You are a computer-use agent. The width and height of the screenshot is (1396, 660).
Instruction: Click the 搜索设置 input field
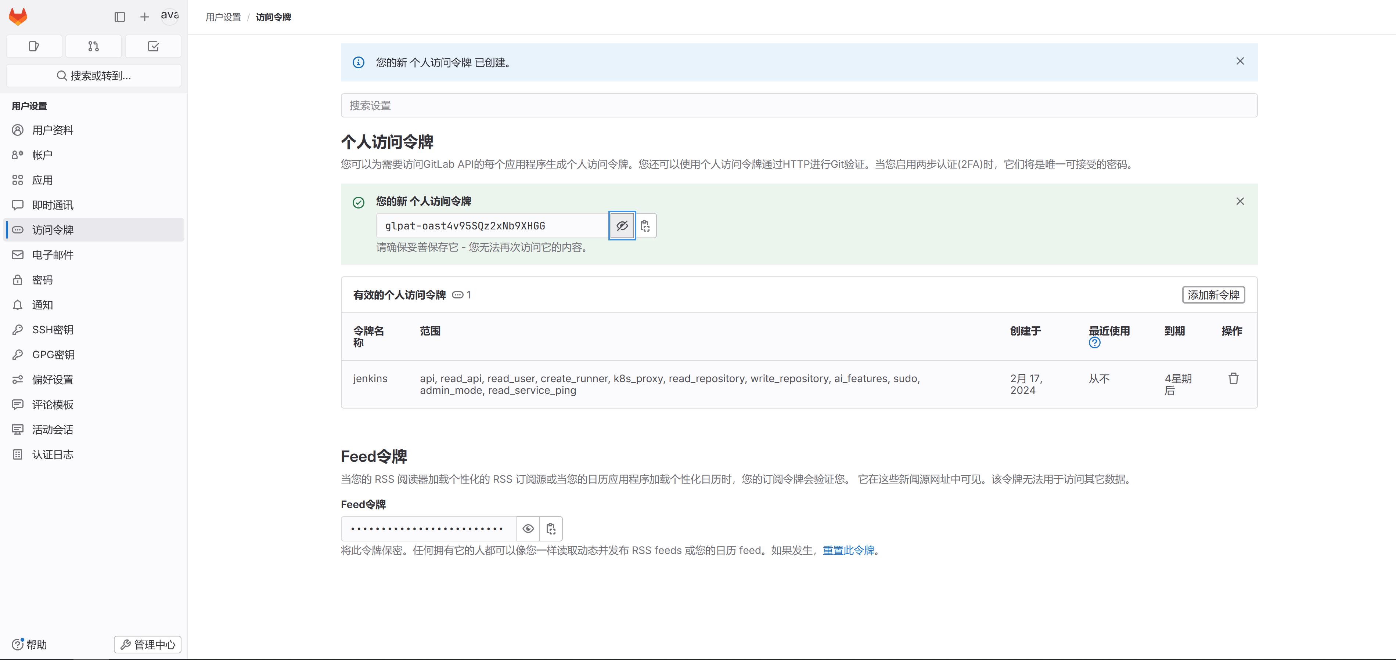(x=798, y=106)
